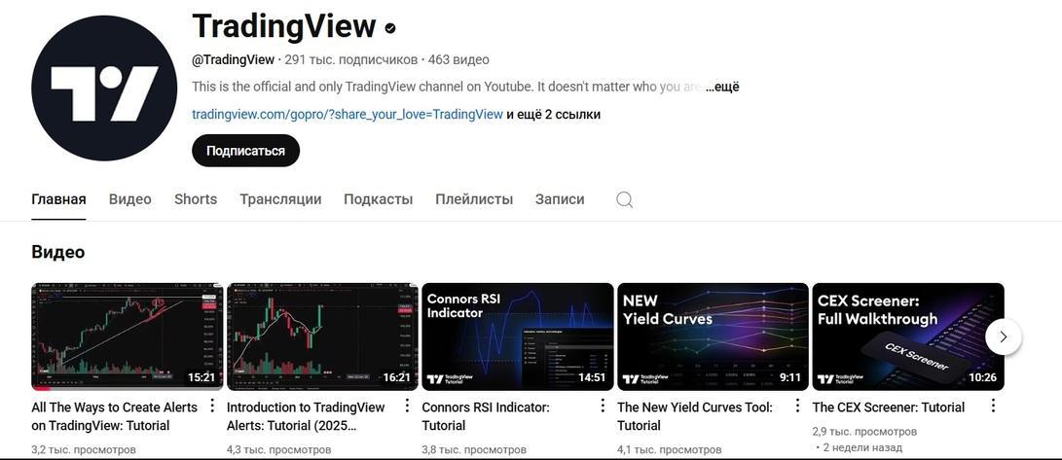Open 'Connors RSI Indicator: Tutorial' title
The height and width of the screenshot is (460, 1062).
pyautogui.click(x=486, y=416)
